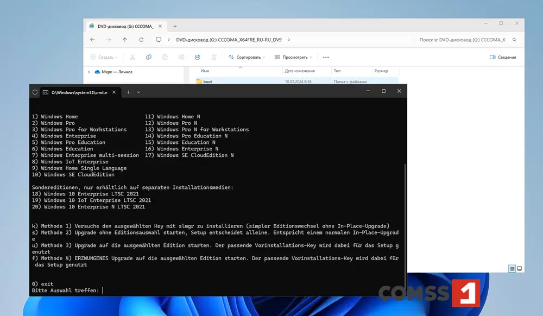Open the Просмотреть (View) dropdown
Screen dimensions: 543x316
(x=293, y=57)
